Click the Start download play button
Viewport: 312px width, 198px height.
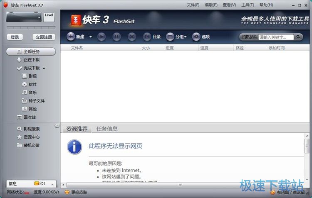[102, 37]
